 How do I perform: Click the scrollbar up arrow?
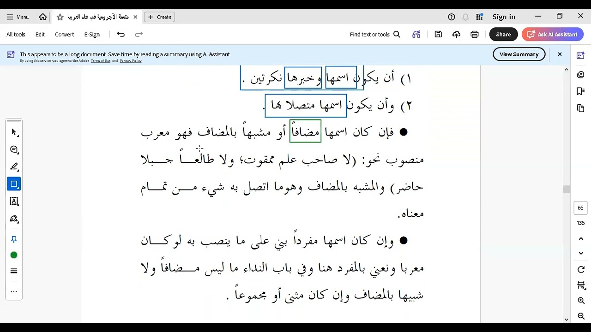tap(567, 69)
